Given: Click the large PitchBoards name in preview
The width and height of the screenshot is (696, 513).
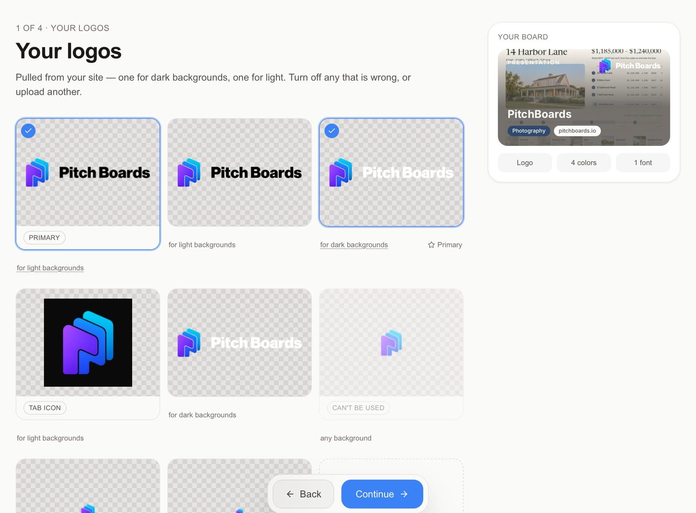Looking at the screenshot, I should tap(539, 114).
